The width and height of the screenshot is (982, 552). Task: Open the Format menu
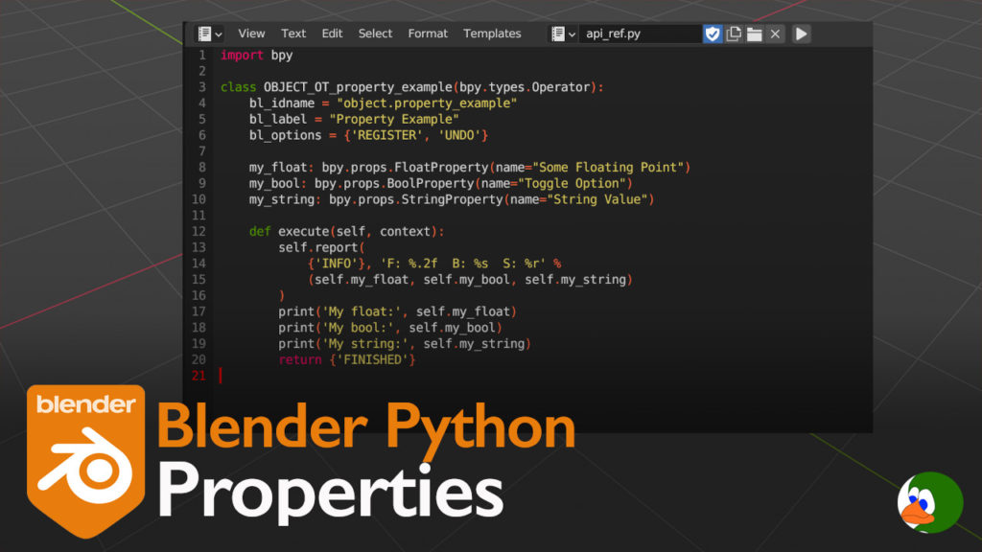tap(428, 34)
